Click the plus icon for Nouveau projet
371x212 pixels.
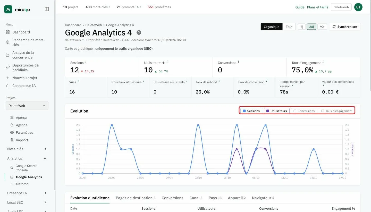click(x=8, y=78)
